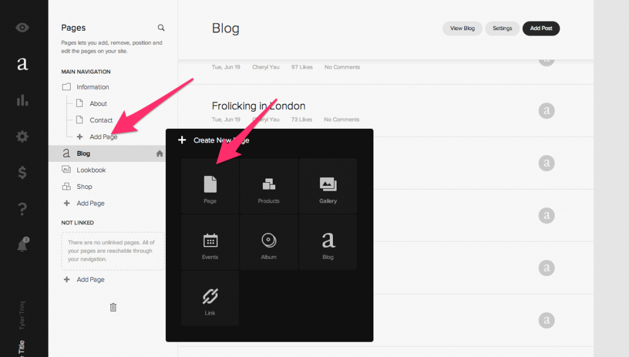Search pages using the magnifier icon
Viewport: 629px width, 357px height.
(161, 28)
